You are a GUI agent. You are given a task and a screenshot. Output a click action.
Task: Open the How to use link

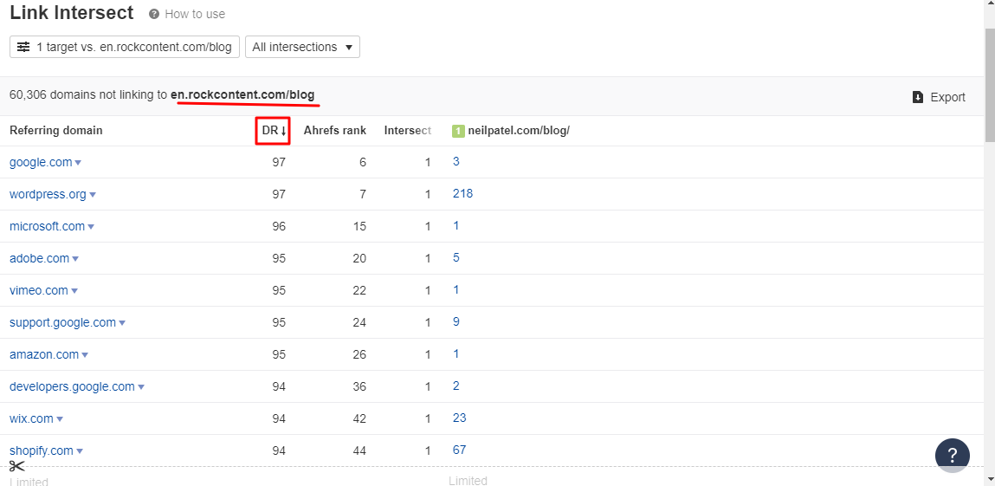point(195,14)
